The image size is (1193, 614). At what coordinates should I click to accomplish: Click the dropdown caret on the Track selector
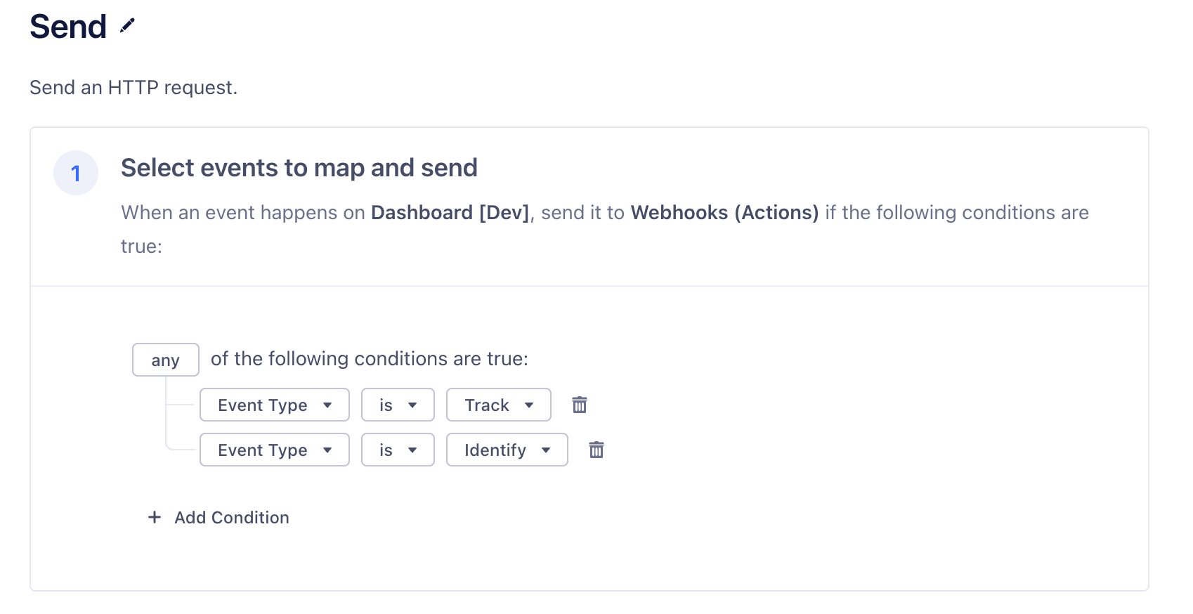530,405
